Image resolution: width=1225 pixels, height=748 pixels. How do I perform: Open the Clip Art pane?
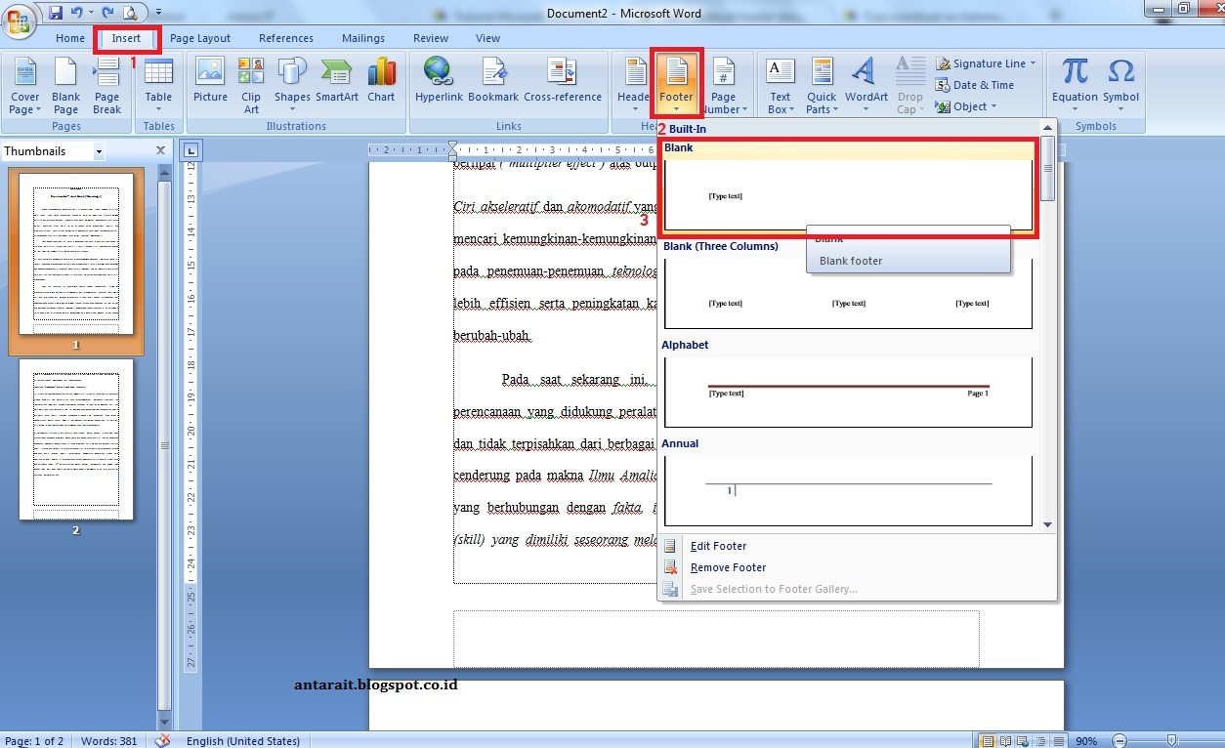tap(250, 84)
